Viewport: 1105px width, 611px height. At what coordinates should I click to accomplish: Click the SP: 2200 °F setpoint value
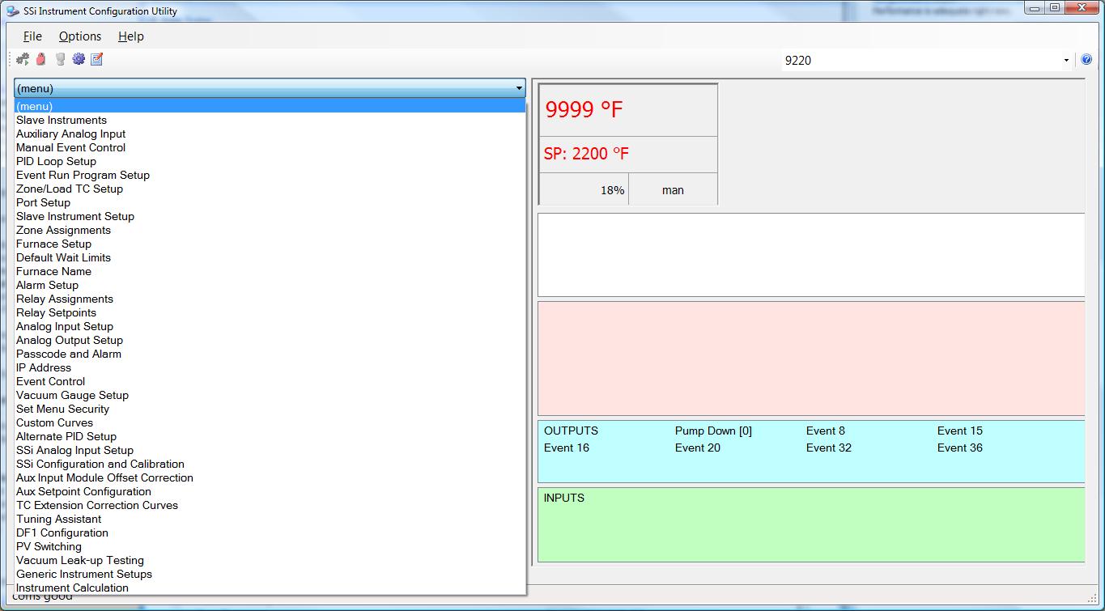click(x=586, y=154)
